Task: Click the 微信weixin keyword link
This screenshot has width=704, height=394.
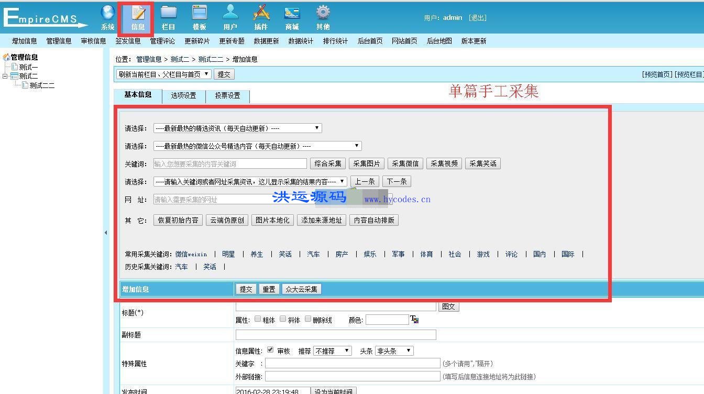Action: [191, 254]
